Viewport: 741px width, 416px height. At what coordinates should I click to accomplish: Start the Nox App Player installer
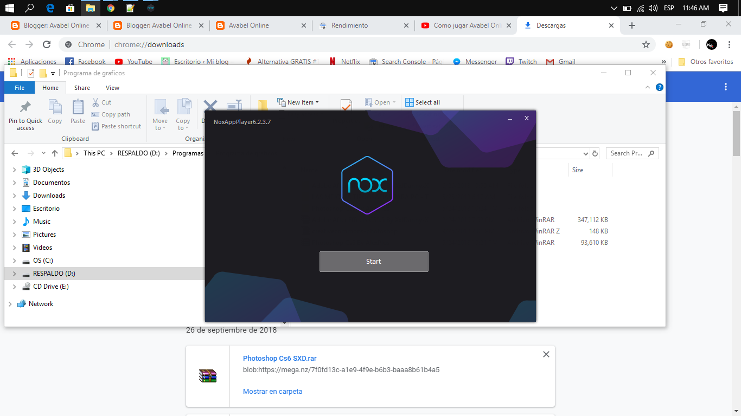pos(374,262)
